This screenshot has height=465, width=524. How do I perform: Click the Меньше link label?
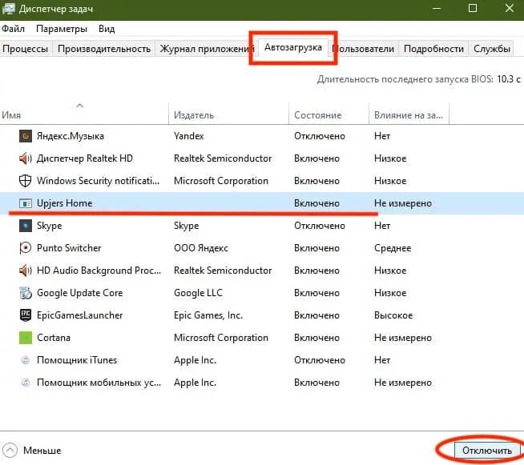tap(42, 451)
